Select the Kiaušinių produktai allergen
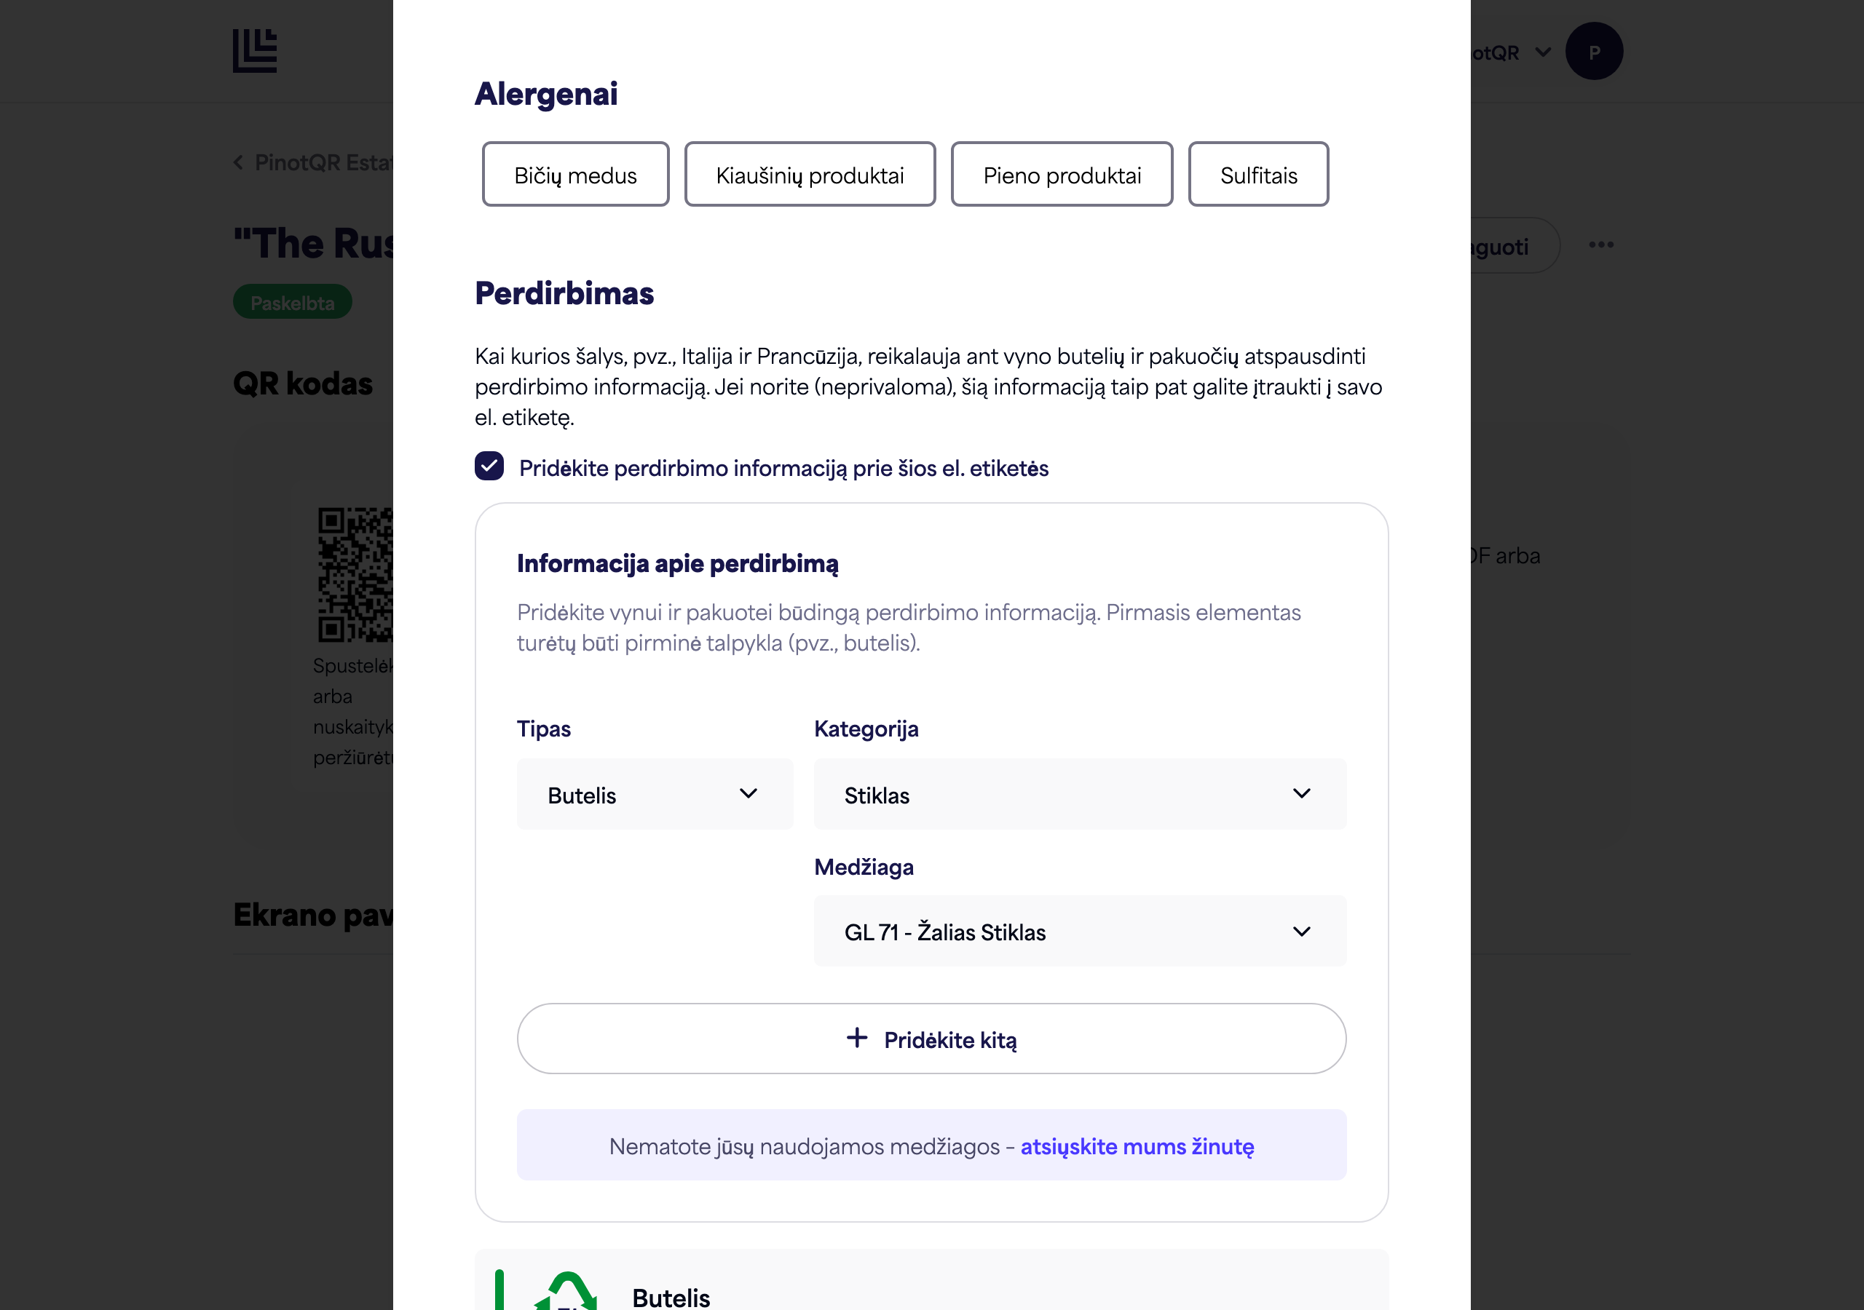This screenshot has width=1864, height=1310. pyautogui.click(x=810, y=175)
